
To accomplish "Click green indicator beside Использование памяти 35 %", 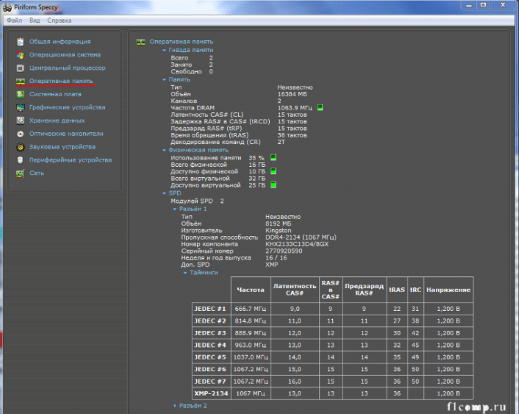I will pyautogui.click(x=273, y=158).
